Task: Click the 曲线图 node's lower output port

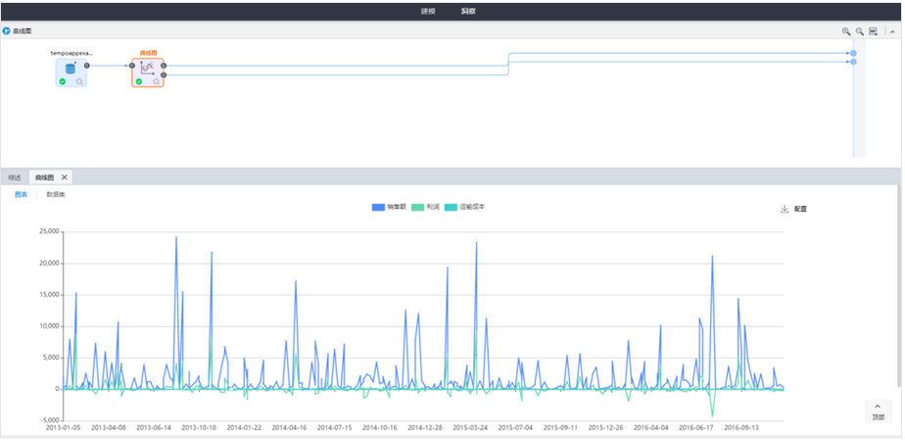Action: 164,75
